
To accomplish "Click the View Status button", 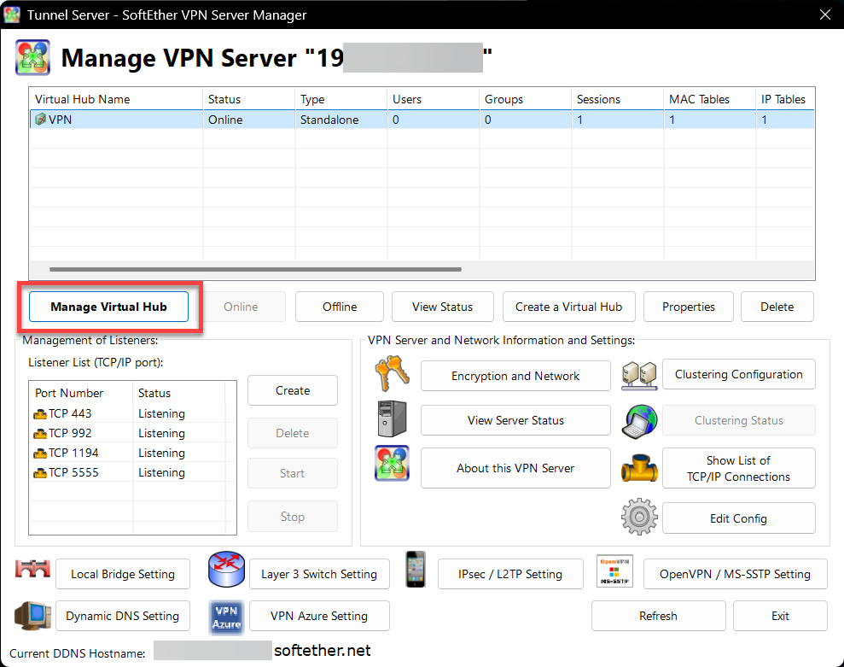I will pos(442,307).
